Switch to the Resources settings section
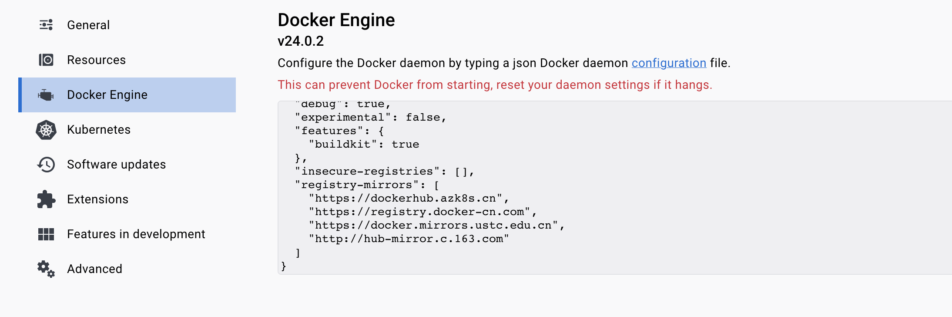This screenshot has height=317, width=952. [96, 60]
